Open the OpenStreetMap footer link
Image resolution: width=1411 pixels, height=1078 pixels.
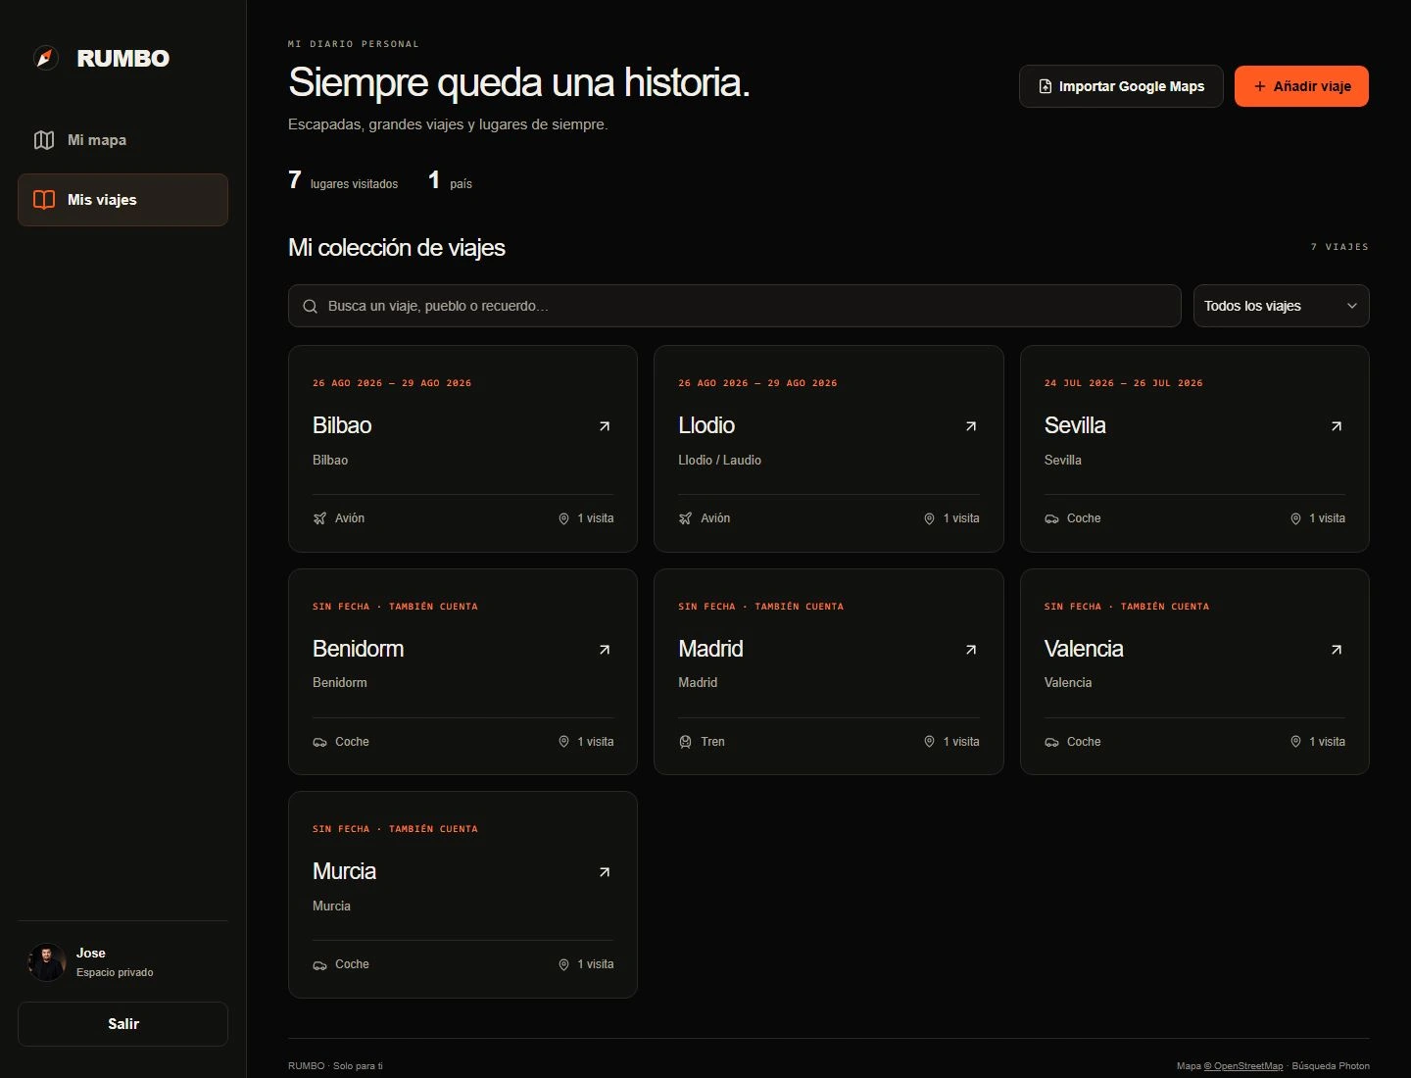[1242, 1066]
